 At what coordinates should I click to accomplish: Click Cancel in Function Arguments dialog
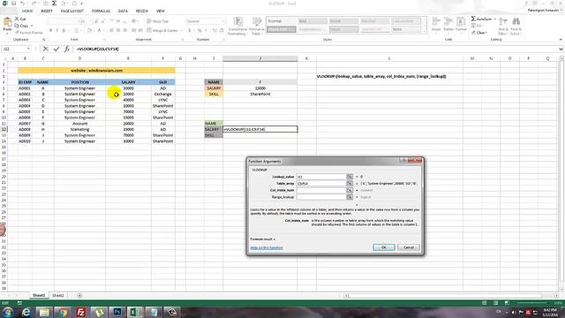[x=409, y=247]
